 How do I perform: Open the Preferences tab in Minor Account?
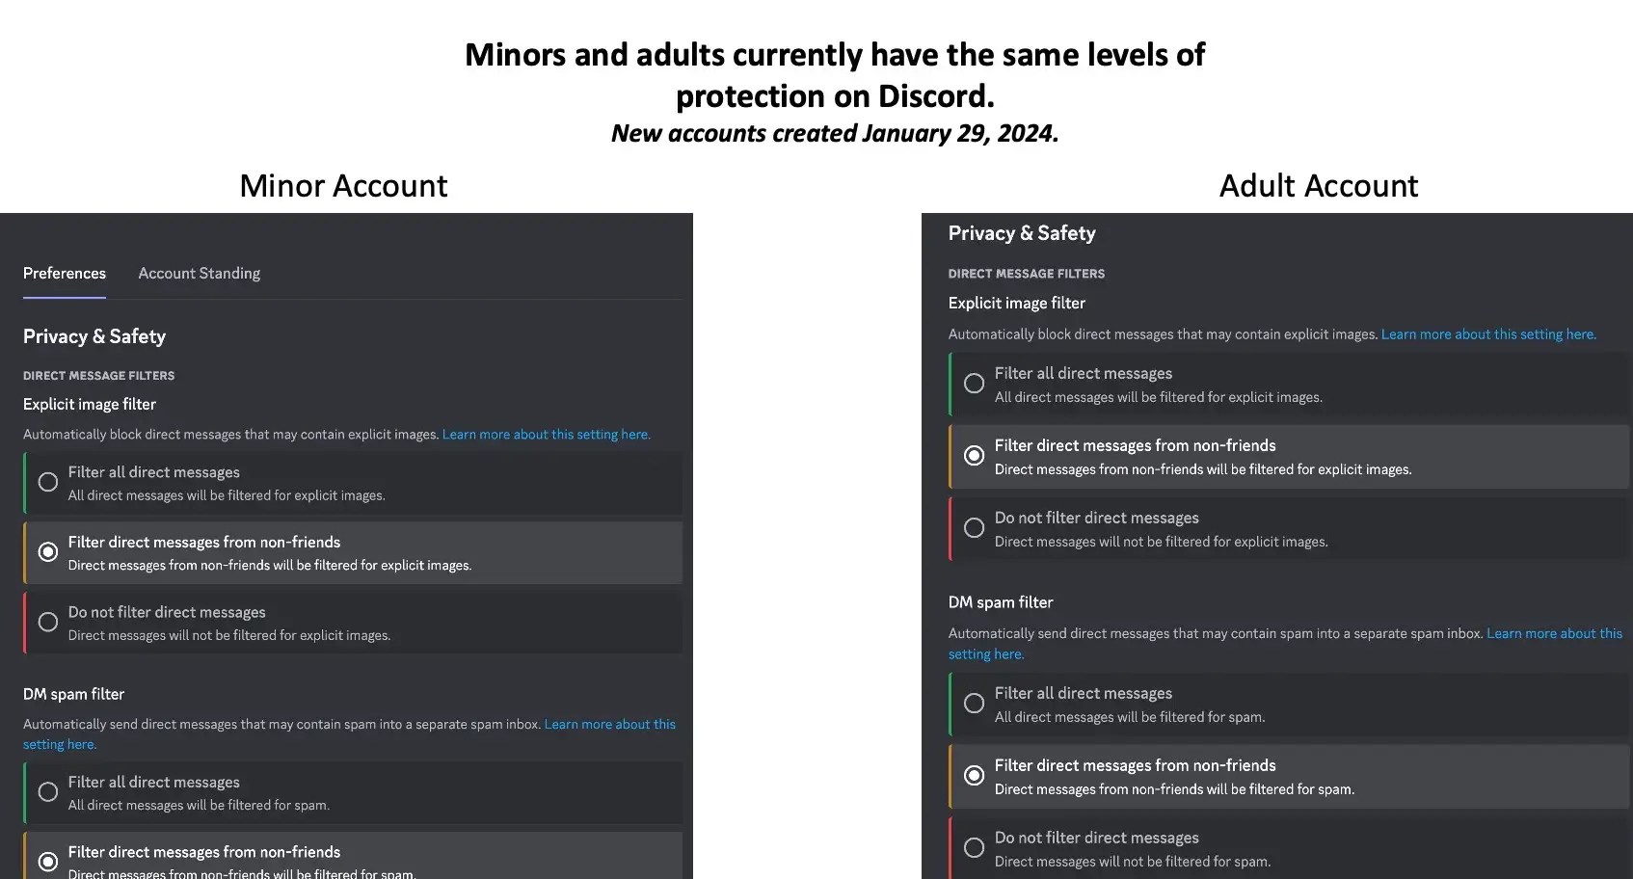click(65, 274)
